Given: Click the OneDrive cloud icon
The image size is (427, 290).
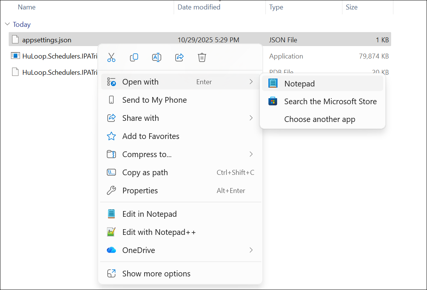Looking at the screenshot, I should (x=111, y=250).
